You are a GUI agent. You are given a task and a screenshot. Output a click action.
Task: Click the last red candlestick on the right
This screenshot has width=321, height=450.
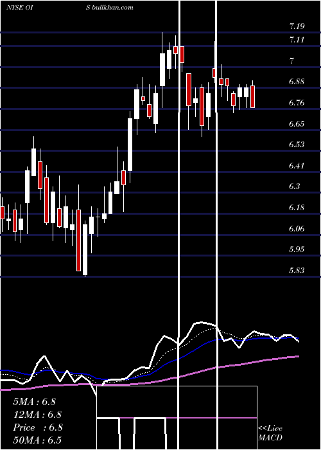point(252,96)
